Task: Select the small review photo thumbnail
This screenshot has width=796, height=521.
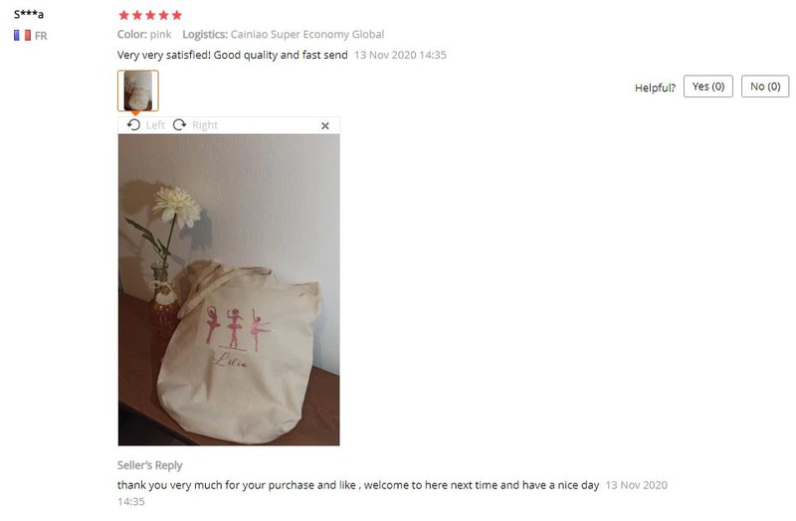Action: click(138, 90)
